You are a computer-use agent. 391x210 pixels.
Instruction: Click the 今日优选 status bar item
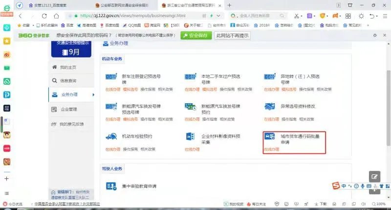[x=13, y=204]
